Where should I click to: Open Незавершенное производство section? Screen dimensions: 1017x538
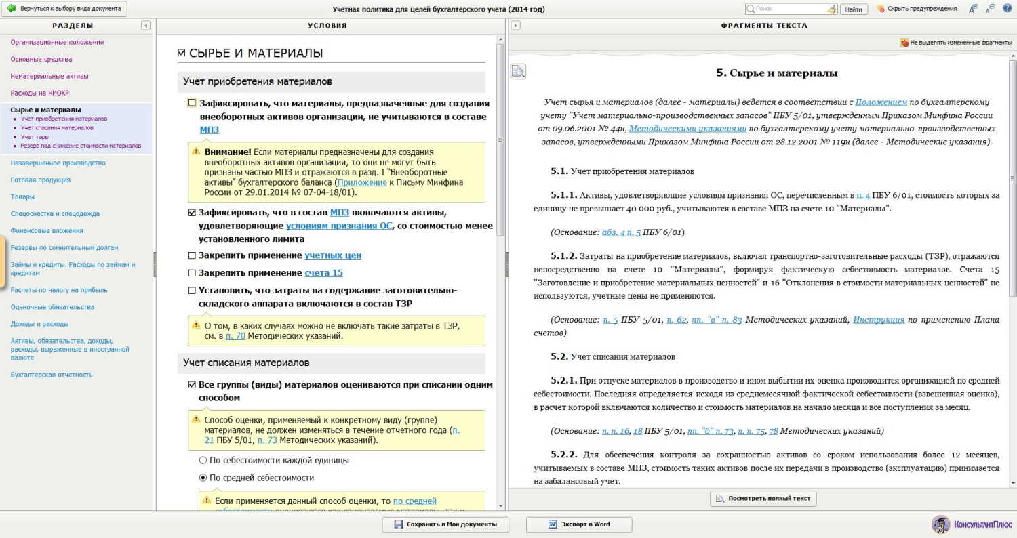(x=58, y=163)
